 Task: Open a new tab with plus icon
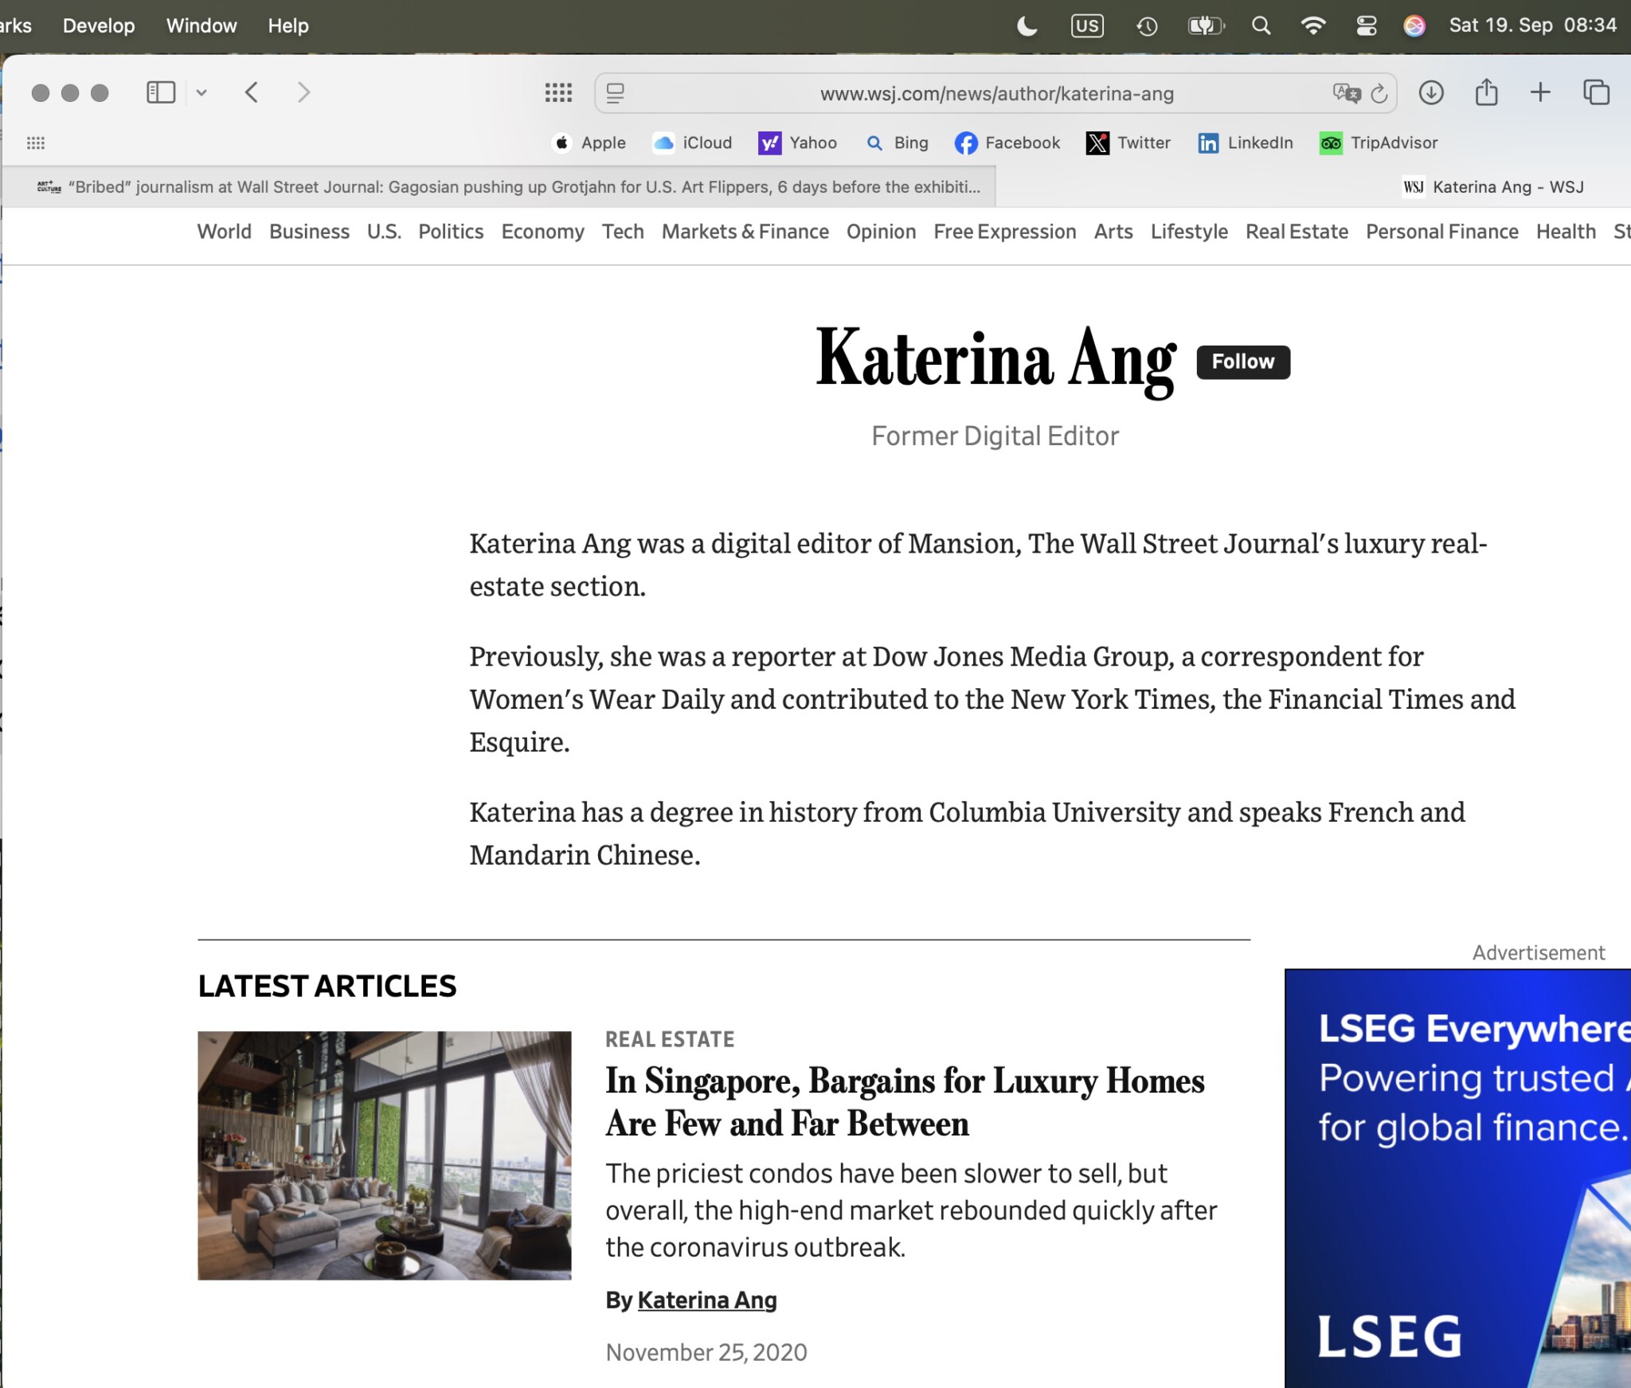coord(1540,92)
